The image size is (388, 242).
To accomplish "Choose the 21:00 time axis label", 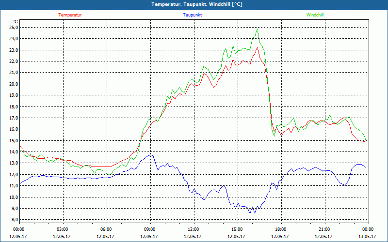I will point(324,229).
